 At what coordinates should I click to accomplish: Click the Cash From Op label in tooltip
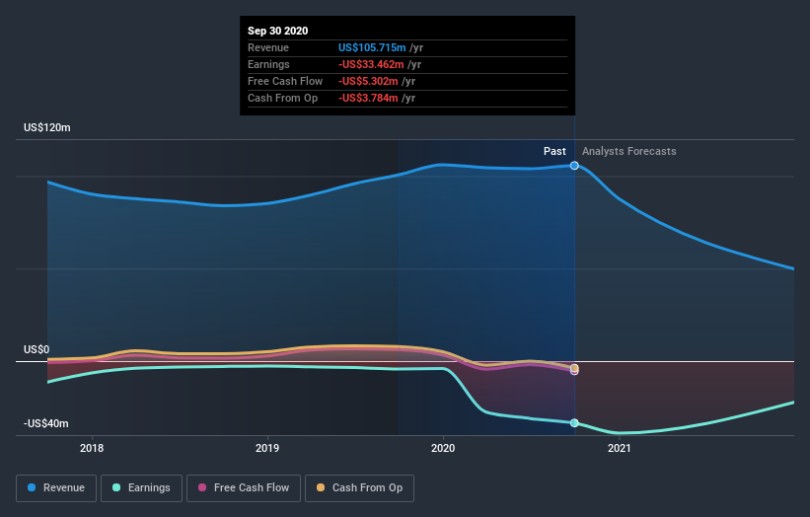coord(282,98)
